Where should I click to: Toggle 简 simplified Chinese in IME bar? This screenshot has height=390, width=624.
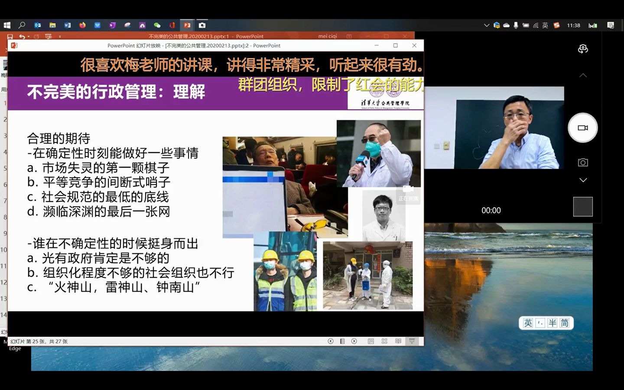tap(565, 323)
